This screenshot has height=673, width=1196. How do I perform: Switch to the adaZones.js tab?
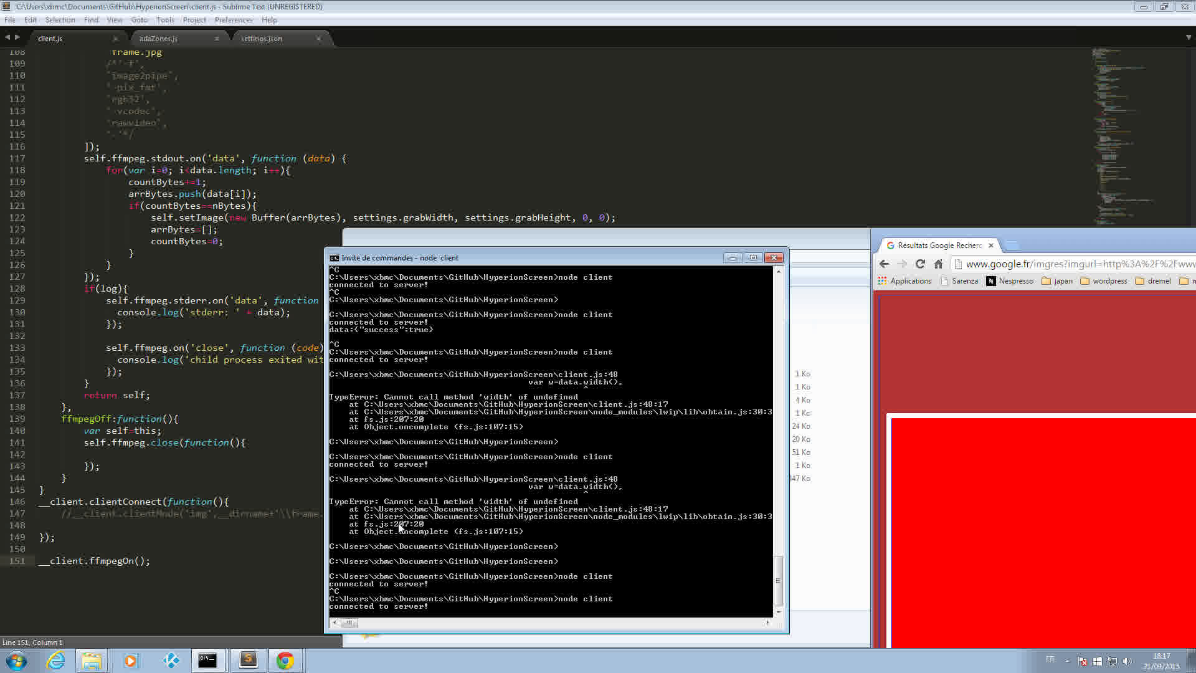point(158,39)
